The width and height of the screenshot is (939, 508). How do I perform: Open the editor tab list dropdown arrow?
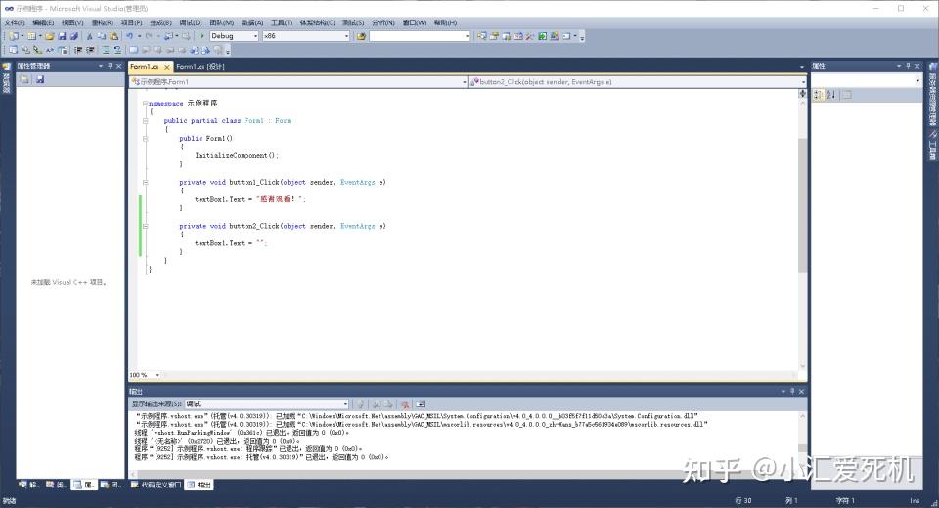(x=802, y=67)
